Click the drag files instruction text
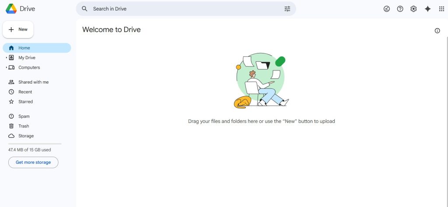This screenshot has width=448, height=207. [x=262, y=121]
